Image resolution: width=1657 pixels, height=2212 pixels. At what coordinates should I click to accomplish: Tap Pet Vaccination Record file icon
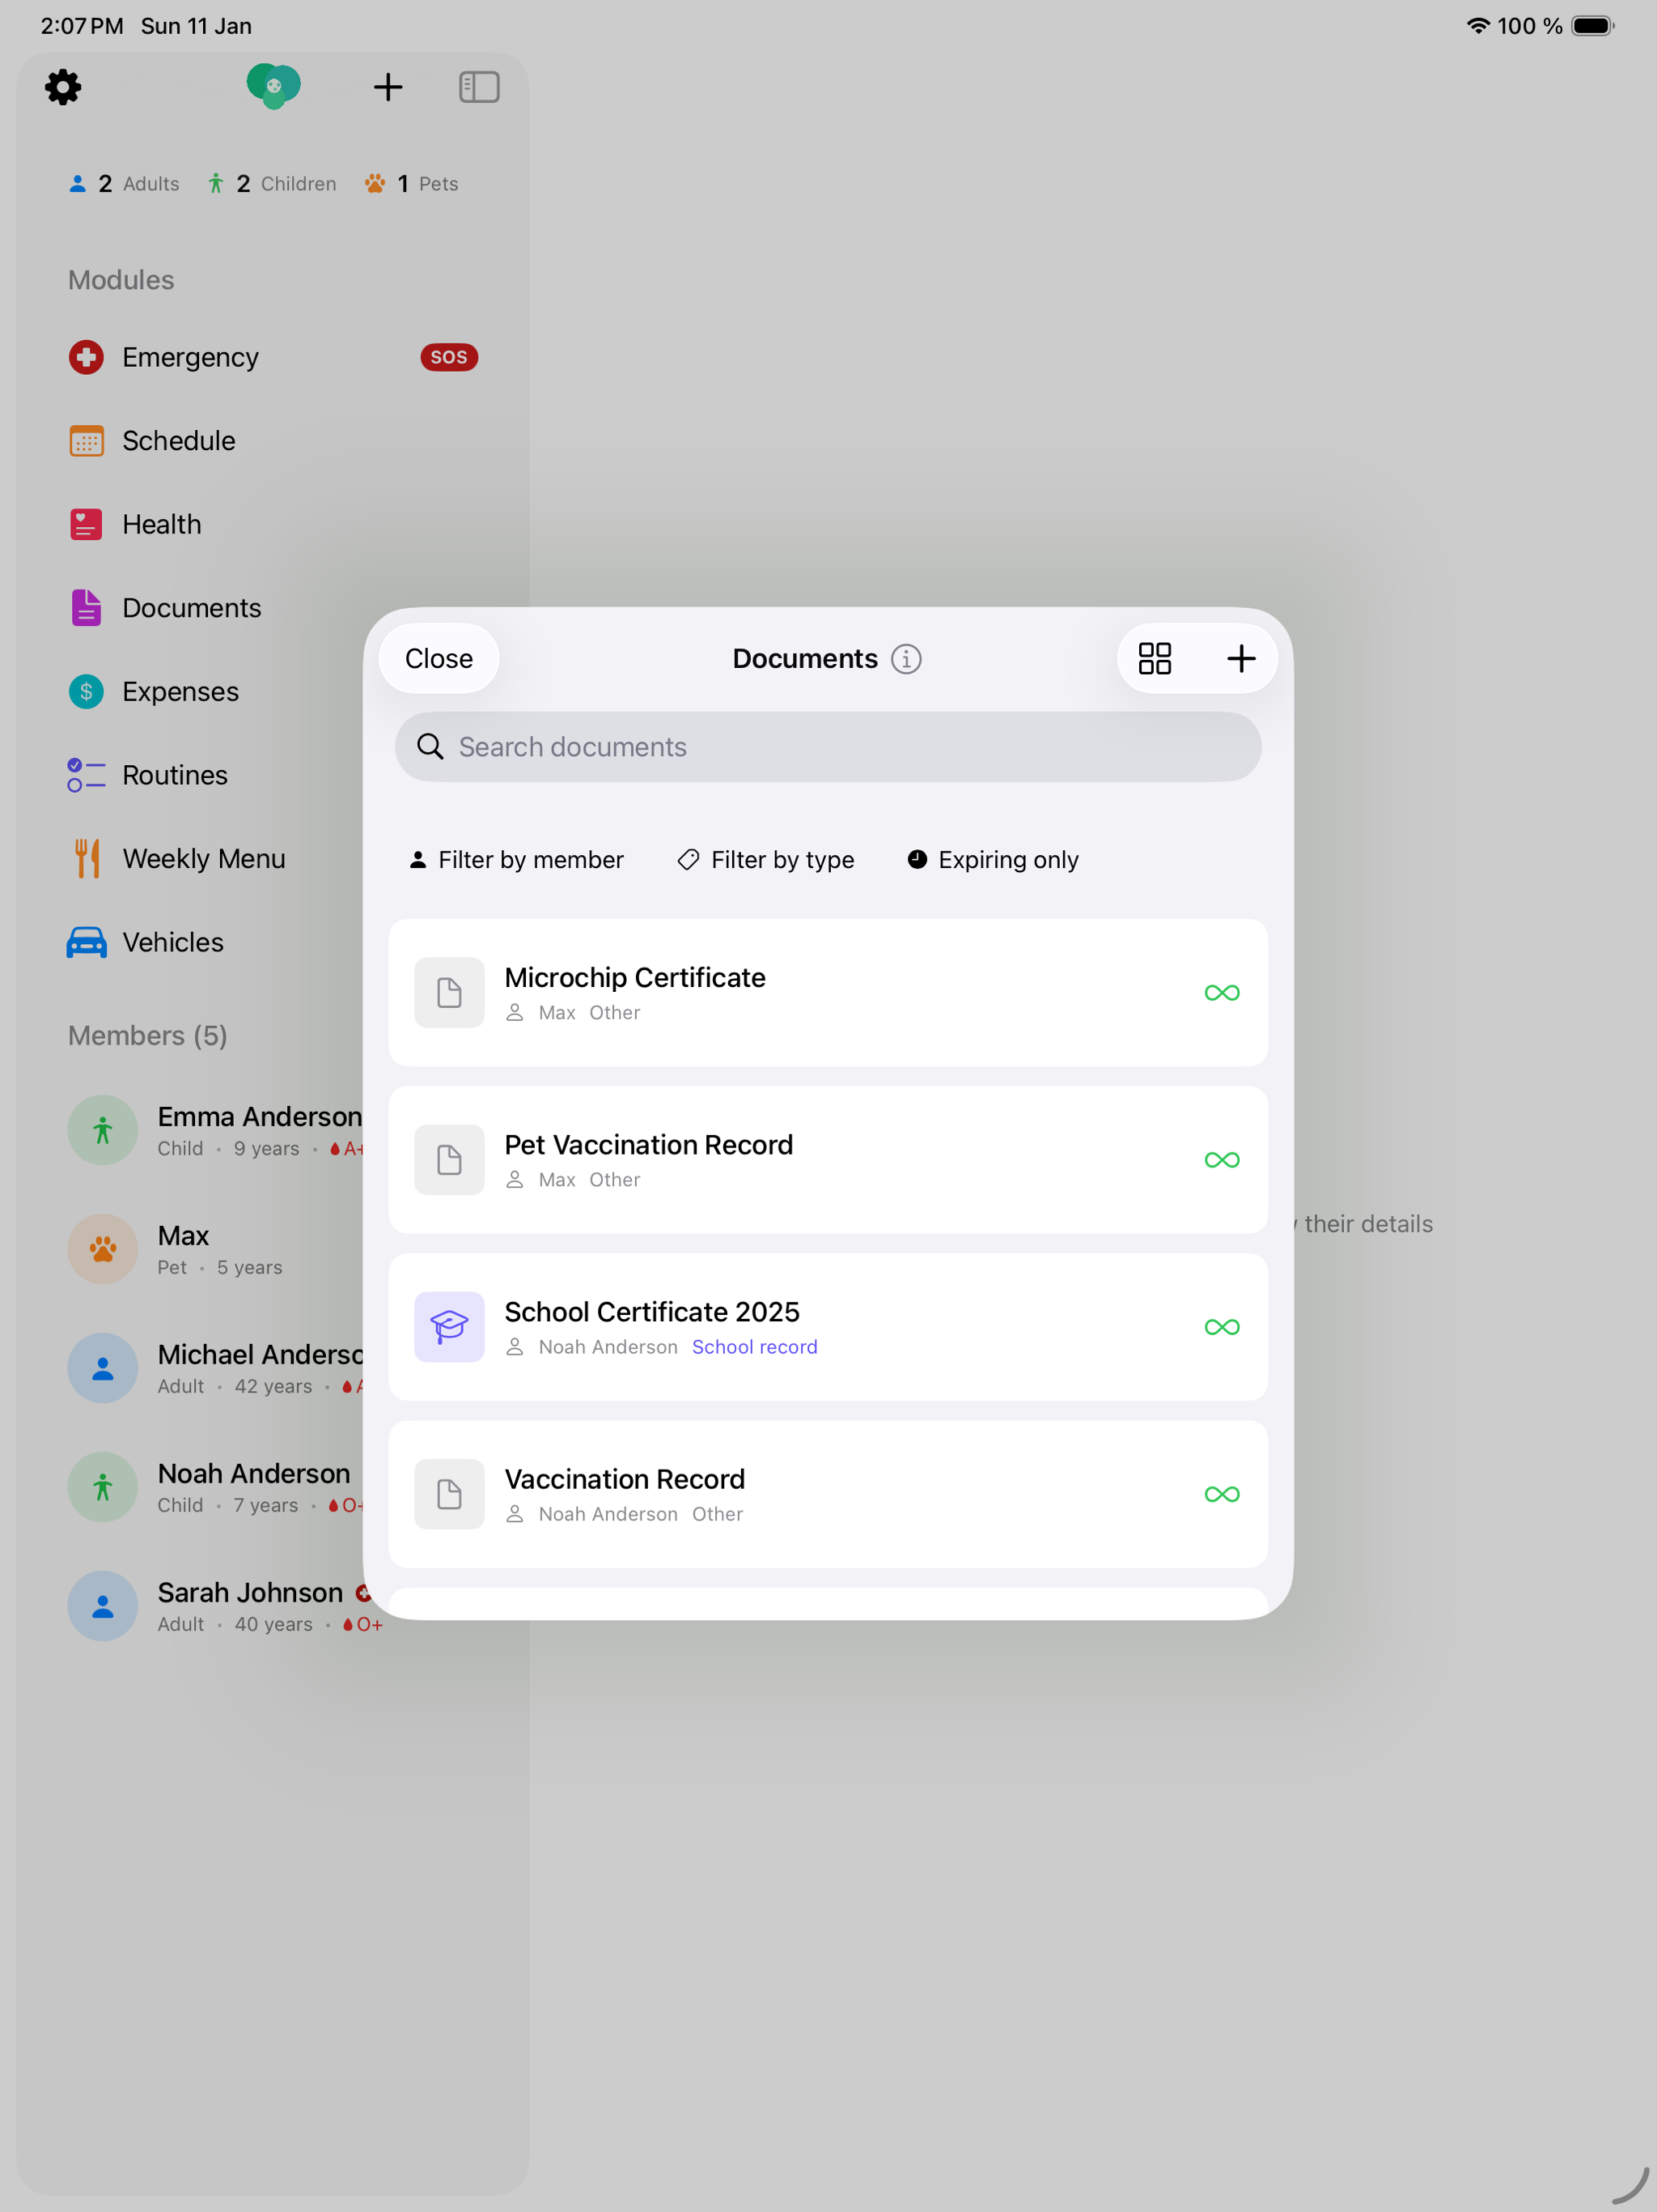[x=449, y=1160]
